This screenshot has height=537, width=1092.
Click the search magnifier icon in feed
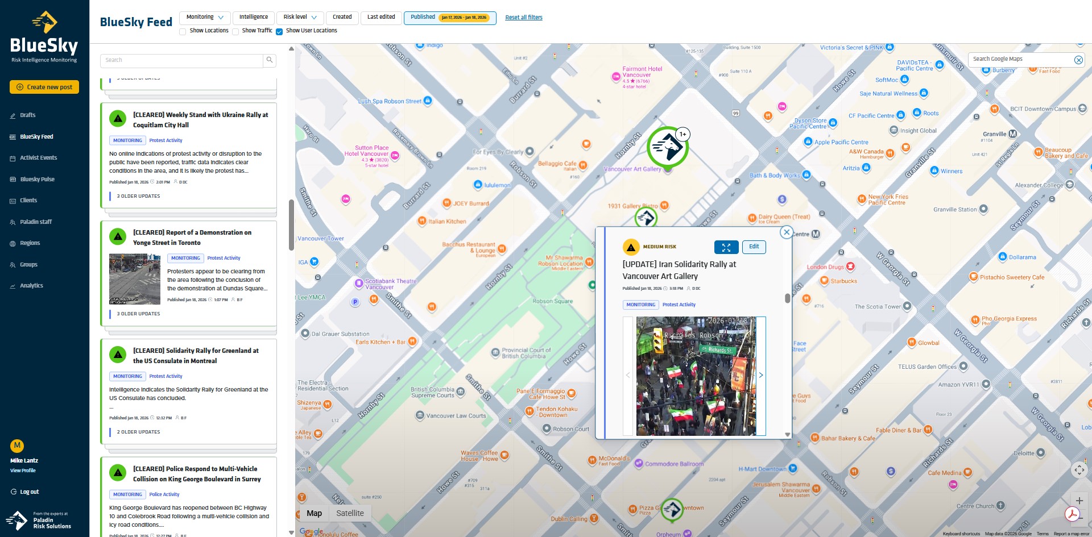point(270,60)
